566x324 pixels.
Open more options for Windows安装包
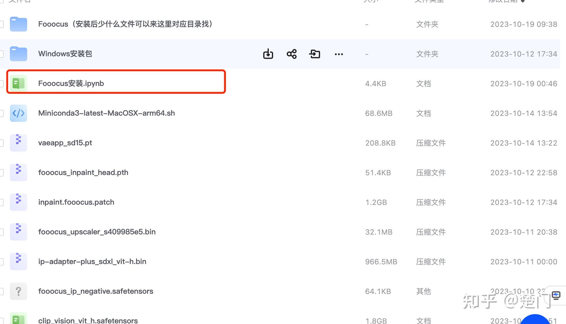coord(339,54)
